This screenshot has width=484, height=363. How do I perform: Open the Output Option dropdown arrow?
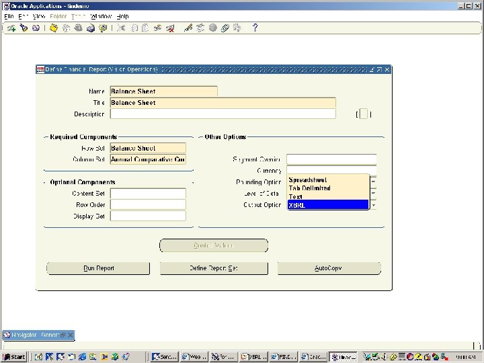point(373,204)
